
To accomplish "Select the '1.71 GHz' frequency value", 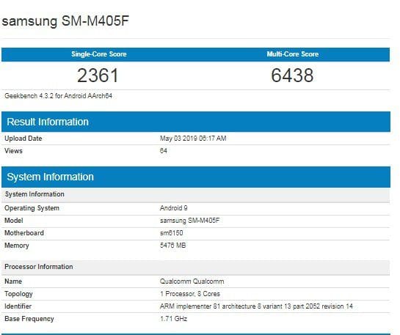I will 173,319.
